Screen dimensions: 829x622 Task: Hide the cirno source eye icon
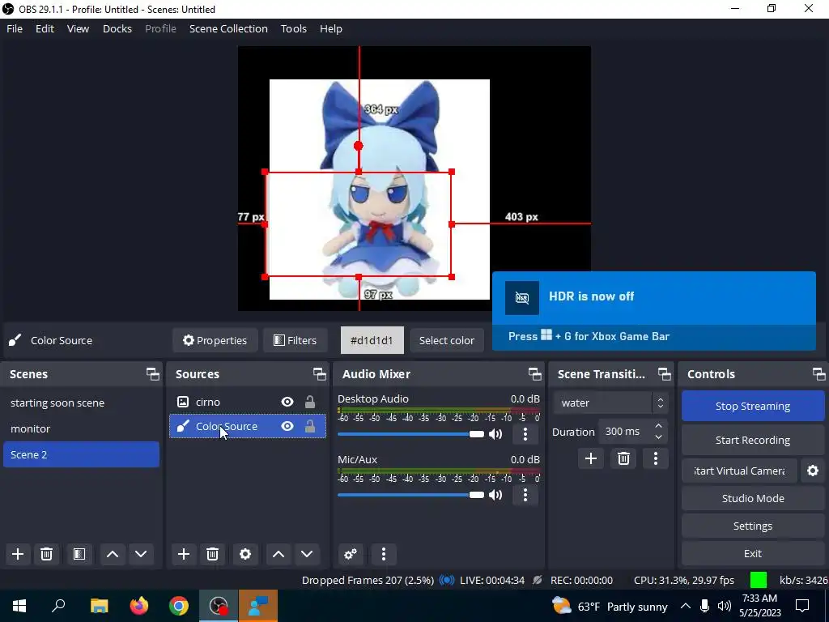[x=287, y=402]
